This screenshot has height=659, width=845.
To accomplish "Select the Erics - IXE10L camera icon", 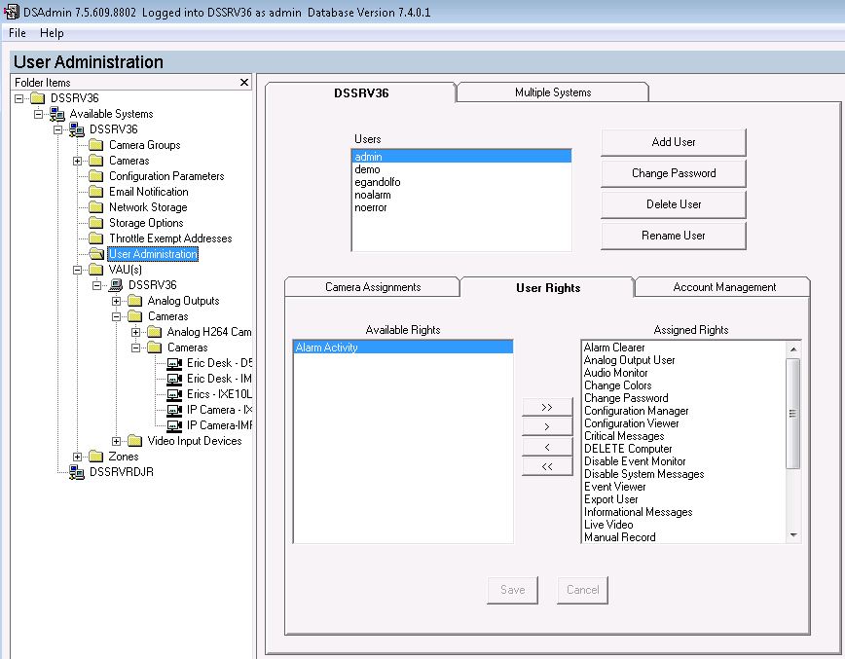I will [x=172, y=394].
